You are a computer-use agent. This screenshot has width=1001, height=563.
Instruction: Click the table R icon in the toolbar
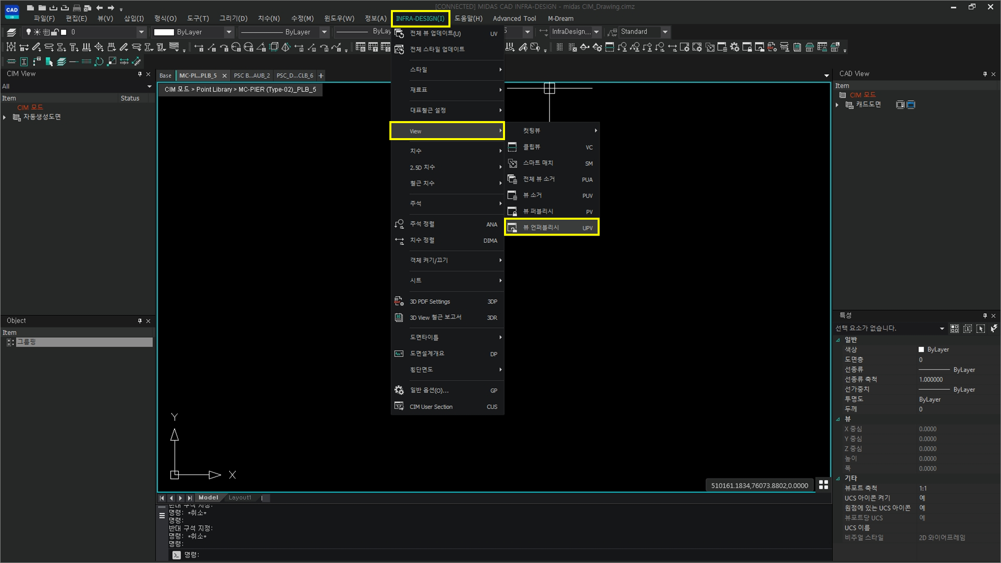tap(360, 47)
